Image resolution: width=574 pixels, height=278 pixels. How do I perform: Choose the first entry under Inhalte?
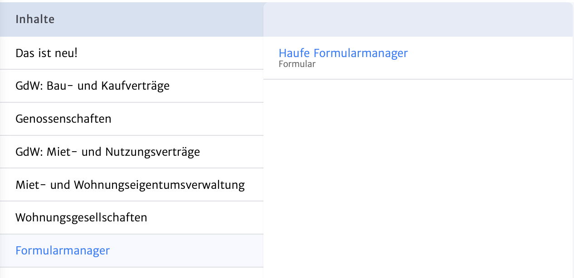tap(47, 53)
